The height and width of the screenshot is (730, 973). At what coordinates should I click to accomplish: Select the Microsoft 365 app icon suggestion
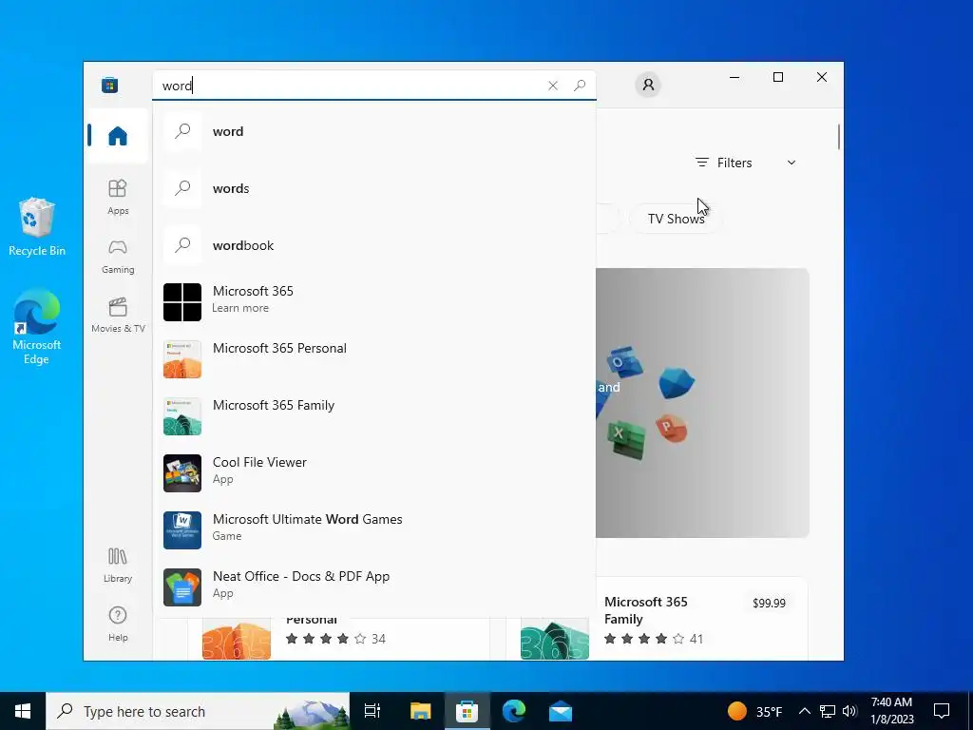[x=182, y=302]
